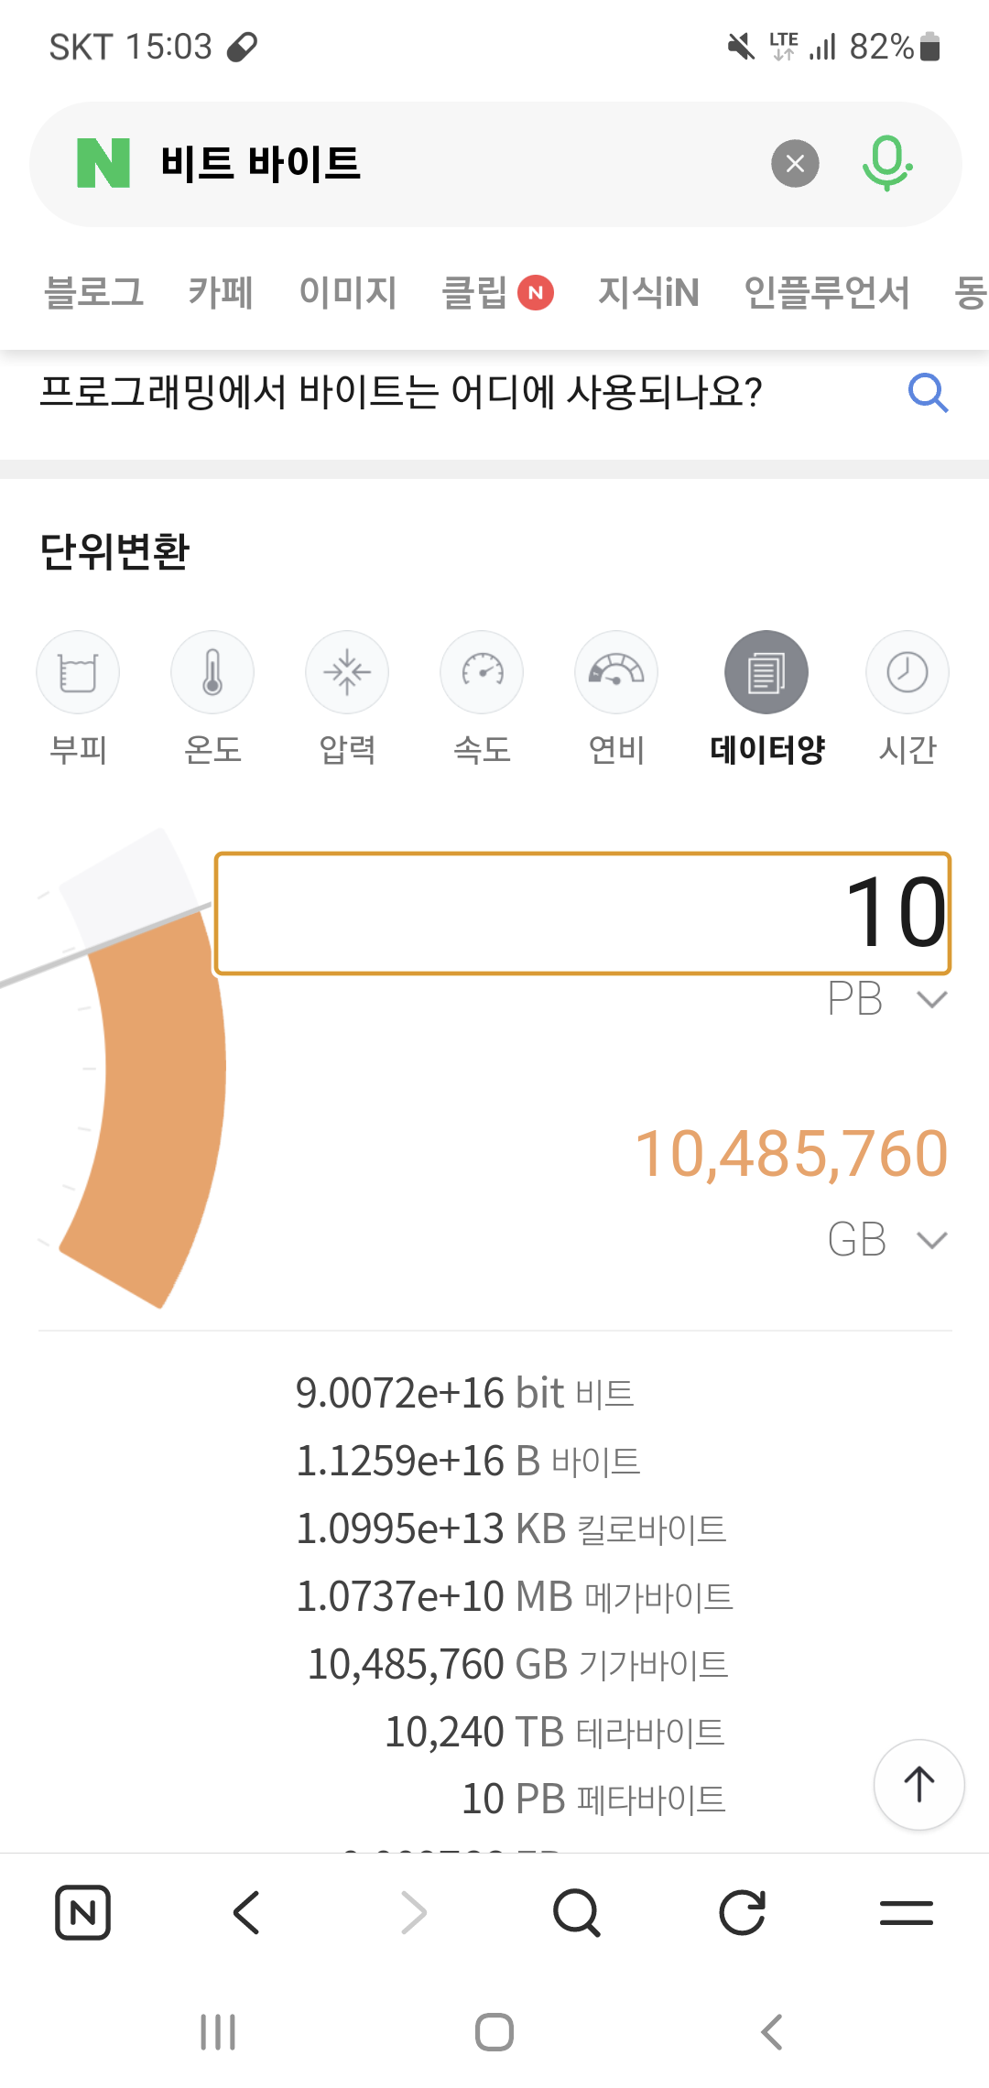
Task: Select the 온도 temperature converter icon
Action: click(x=212, y=673)
